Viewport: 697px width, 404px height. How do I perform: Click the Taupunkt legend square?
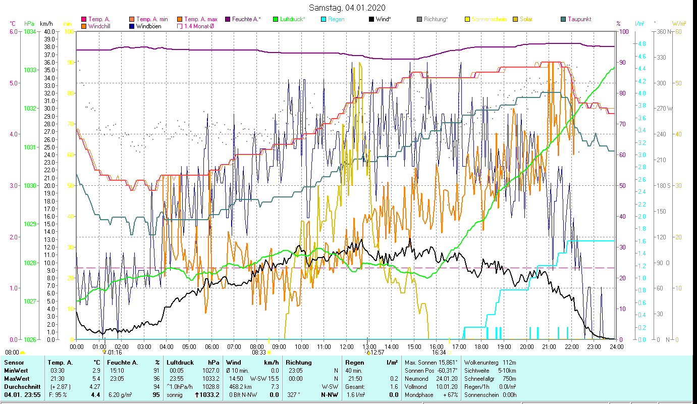tap(563, 20)
